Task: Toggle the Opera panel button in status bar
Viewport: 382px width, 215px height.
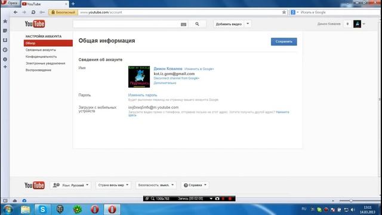Action: coord(5,201)
